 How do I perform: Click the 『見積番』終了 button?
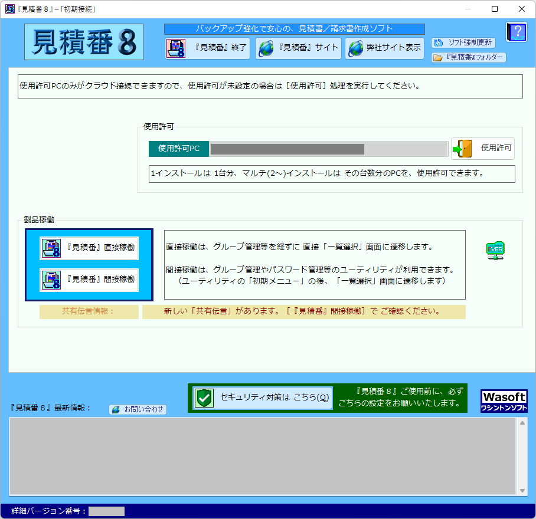tap(208, 48)
